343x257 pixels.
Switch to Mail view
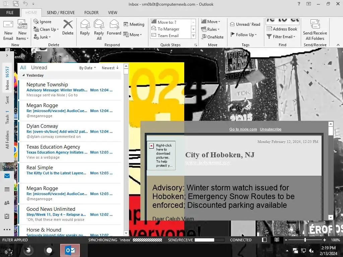point(7,176)
